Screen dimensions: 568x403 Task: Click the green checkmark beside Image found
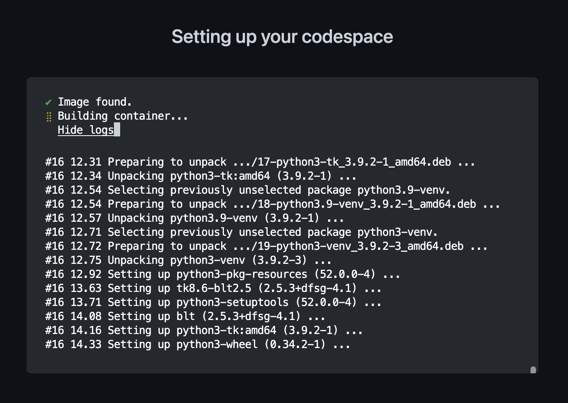(x=48, y=102)
